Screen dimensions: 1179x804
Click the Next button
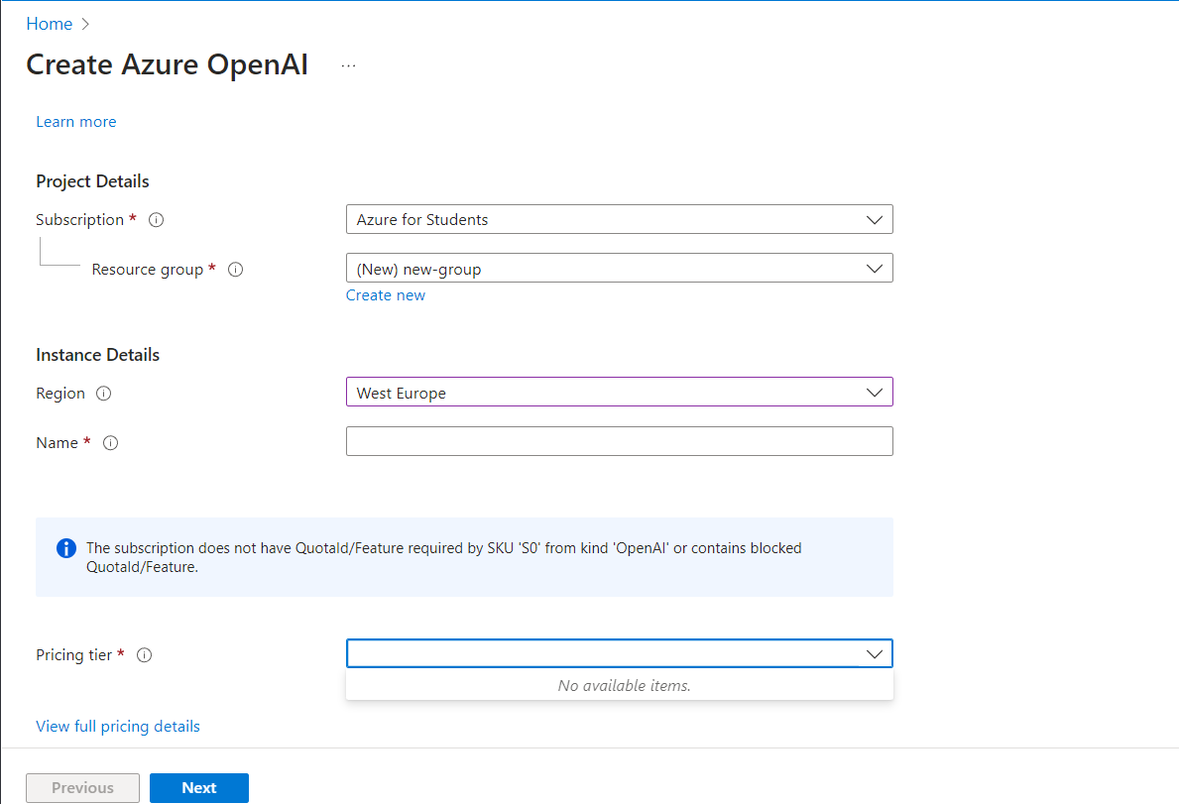[198, 787]
